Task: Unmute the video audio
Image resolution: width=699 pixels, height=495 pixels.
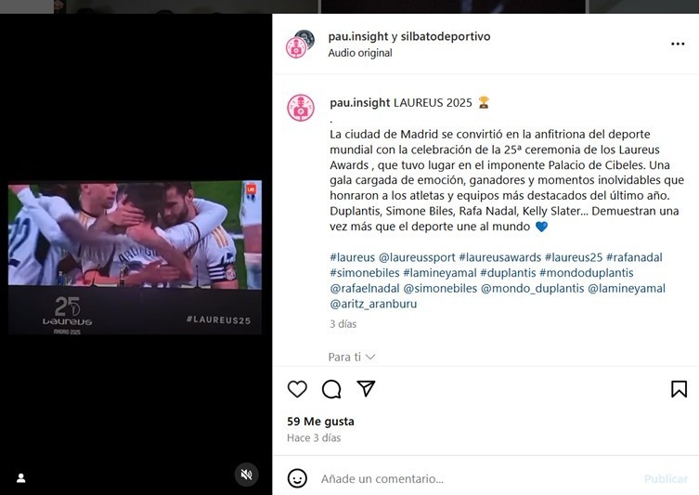Action: pos(247,475)
